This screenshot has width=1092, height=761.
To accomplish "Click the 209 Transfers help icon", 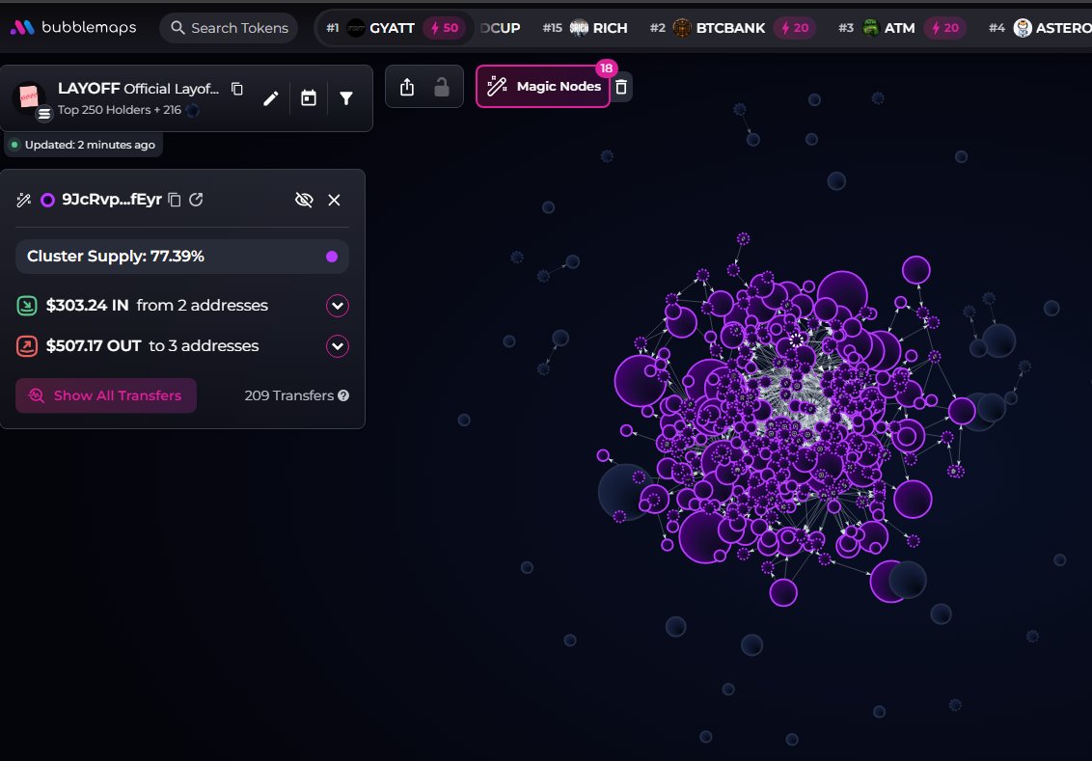I will (343, 395).
